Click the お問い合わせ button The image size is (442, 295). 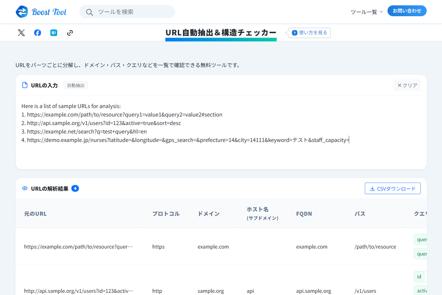[407, 11]
